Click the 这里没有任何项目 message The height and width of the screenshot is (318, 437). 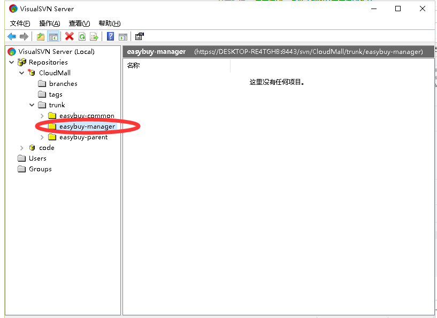pyautogui.click(x=277, y=82)
